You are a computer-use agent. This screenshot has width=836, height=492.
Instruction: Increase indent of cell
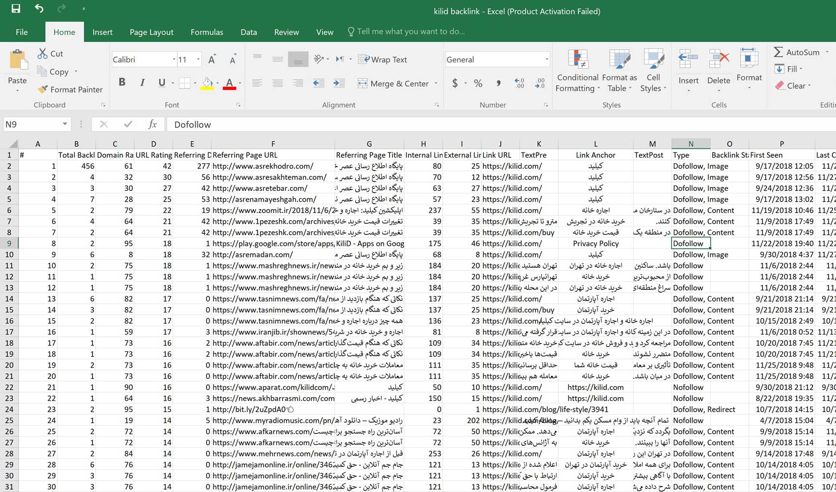tap(339, 83)
